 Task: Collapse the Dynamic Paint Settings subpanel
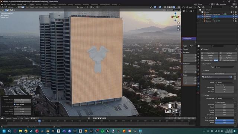[x=204, y=71]
